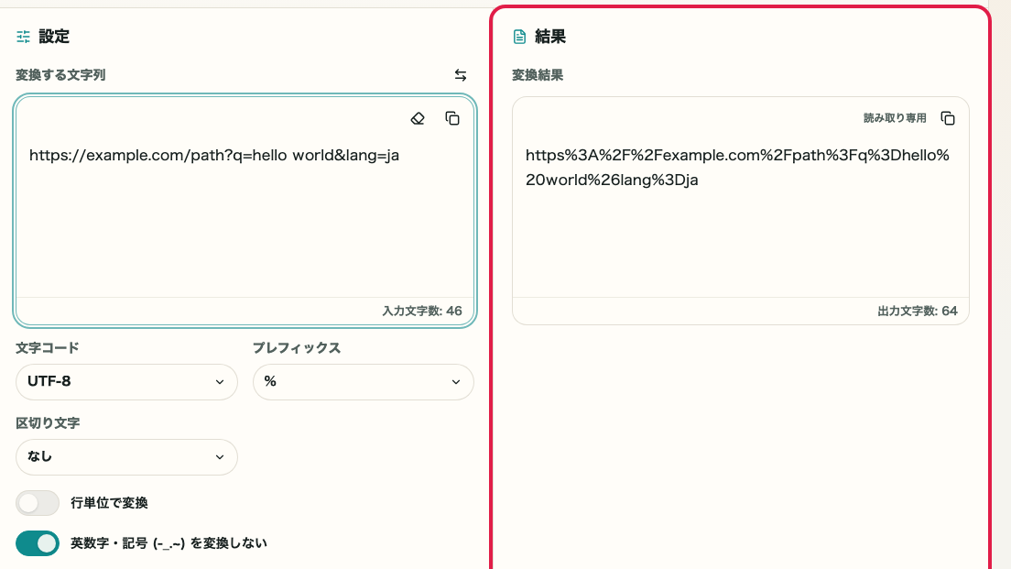The width and height of the screenshot is (1011, 569).
Task: Click the swap input/output arrows icon
Action: tap(461, 75)
